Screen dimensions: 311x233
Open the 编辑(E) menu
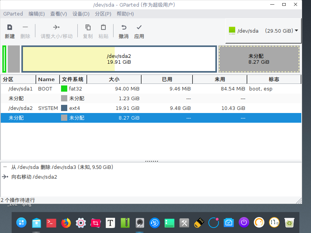coord(37,14)
